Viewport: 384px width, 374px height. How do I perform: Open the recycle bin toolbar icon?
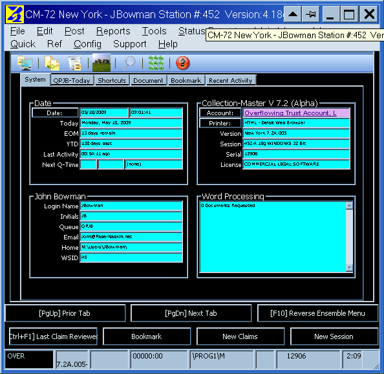point(74,63)
